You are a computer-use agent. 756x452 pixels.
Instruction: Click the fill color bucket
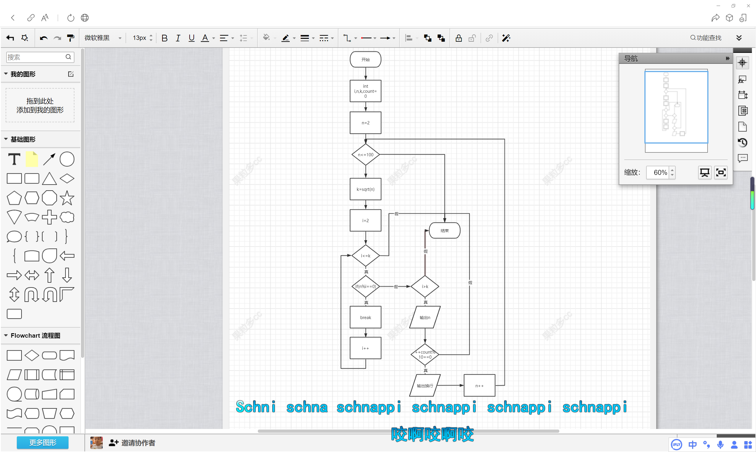coord(266,37)
